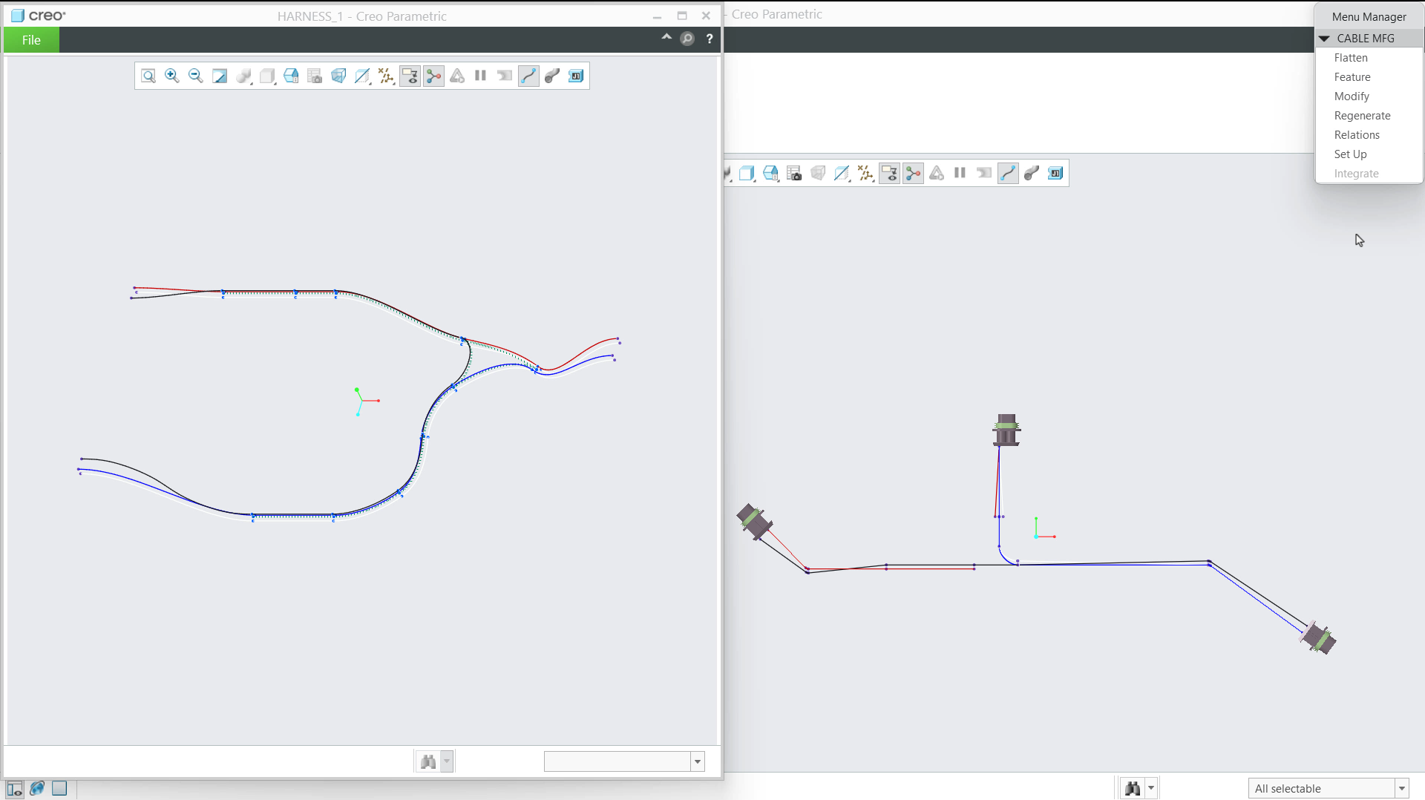This screenshot has height=800, width=1425.
Task: Toggle the navigator pane display icon
Action: (x=14, y=788)
